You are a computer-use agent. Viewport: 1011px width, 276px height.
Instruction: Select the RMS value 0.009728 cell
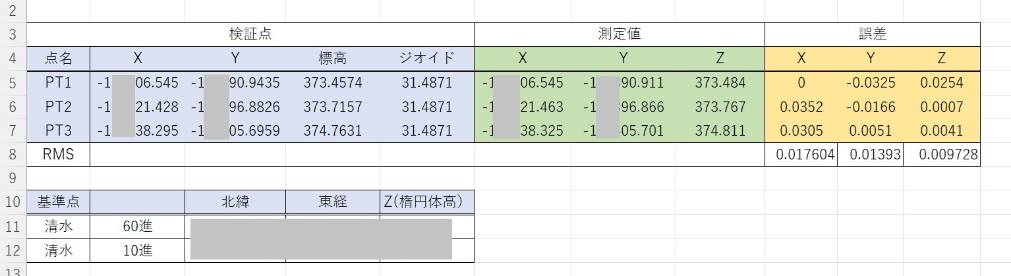pos(941,155)
